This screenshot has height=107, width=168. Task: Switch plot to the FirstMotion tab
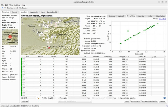(x=160, y=16)
